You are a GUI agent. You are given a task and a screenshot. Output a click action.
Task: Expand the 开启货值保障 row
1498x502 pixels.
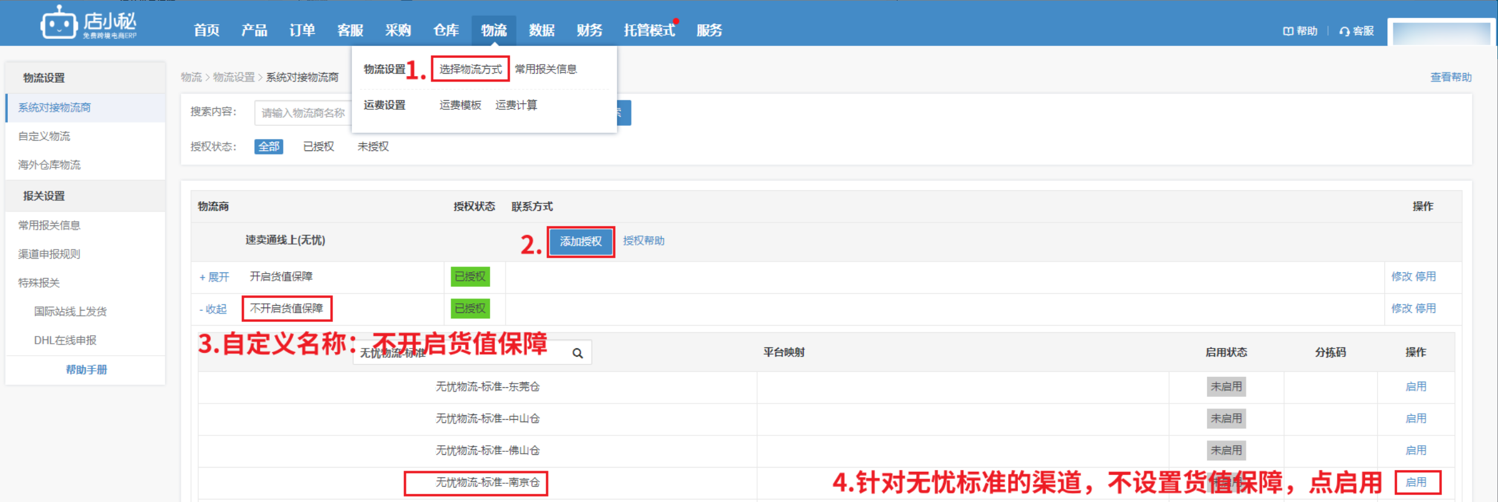point(214,277)
